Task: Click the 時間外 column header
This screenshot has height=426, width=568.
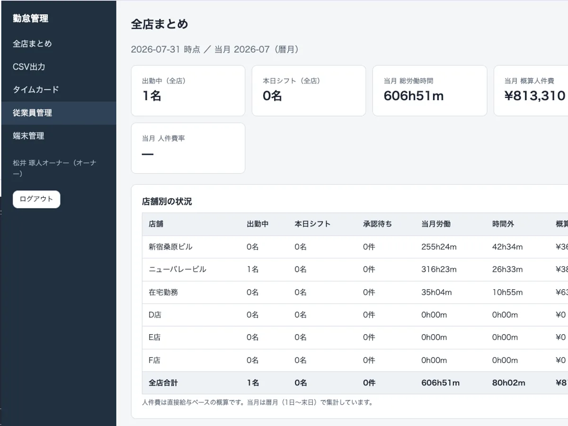Action: pyautogui.click(x=503, y=224)
